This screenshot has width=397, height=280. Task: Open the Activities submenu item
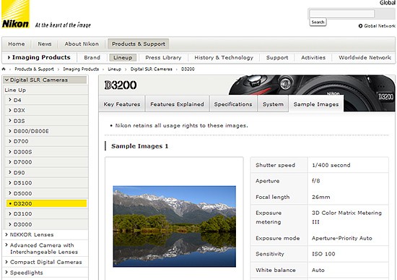(313, 58)
